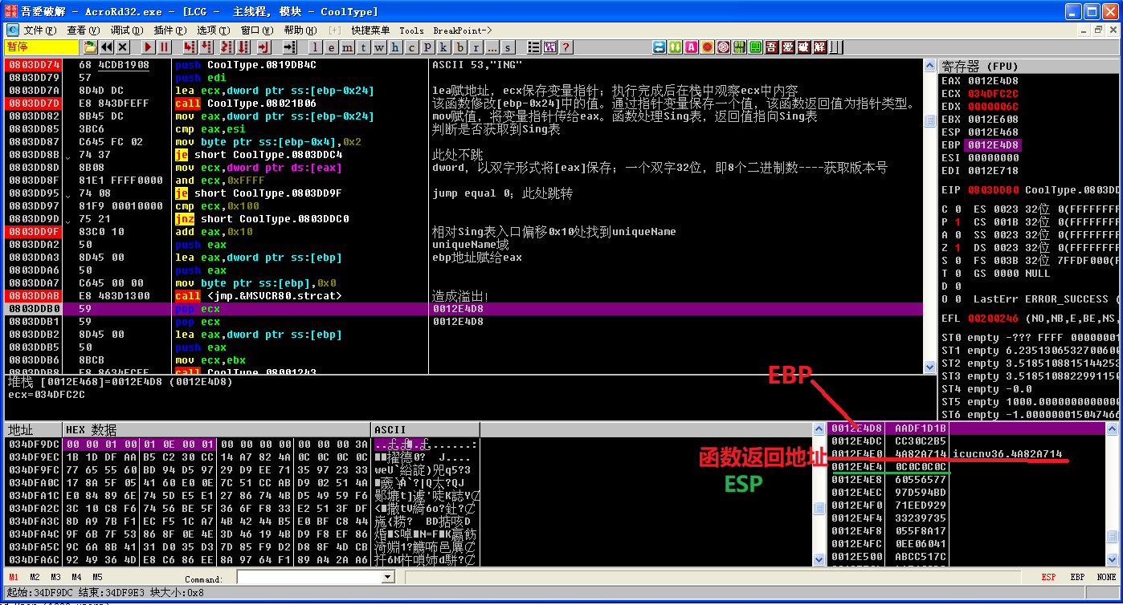Click the EBP button in status bar

[1077, 576]
